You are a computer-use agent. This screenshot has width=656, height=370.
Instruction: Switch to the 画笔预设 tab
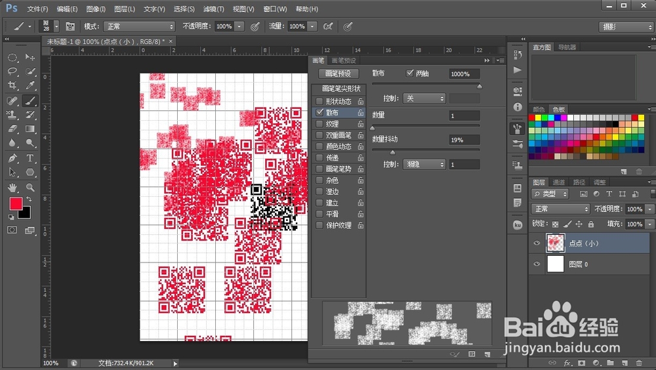pyautogui.click(x=344, y=61)
